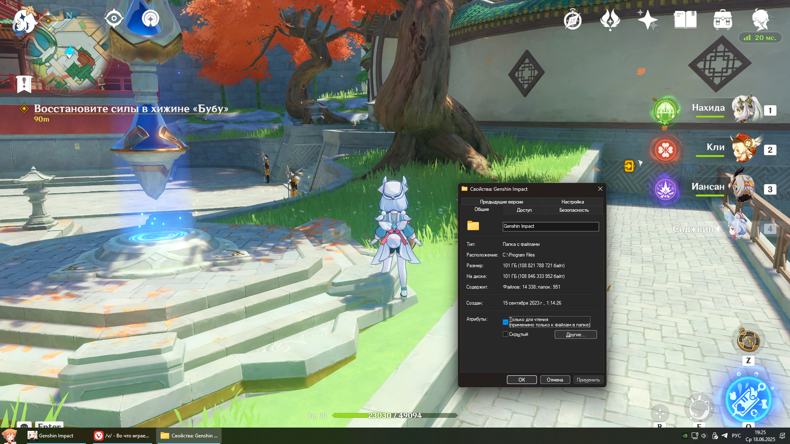Toggle the Только для чтения checkbox
This screenshot has width=790, height=444.
click(505, 322)
